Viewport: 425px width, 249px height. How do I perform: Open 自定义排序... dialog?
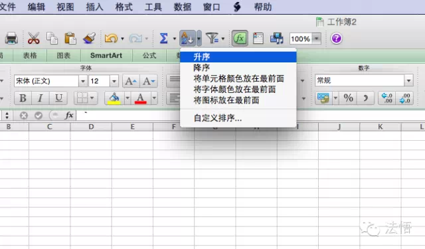[x=238, y=118]
